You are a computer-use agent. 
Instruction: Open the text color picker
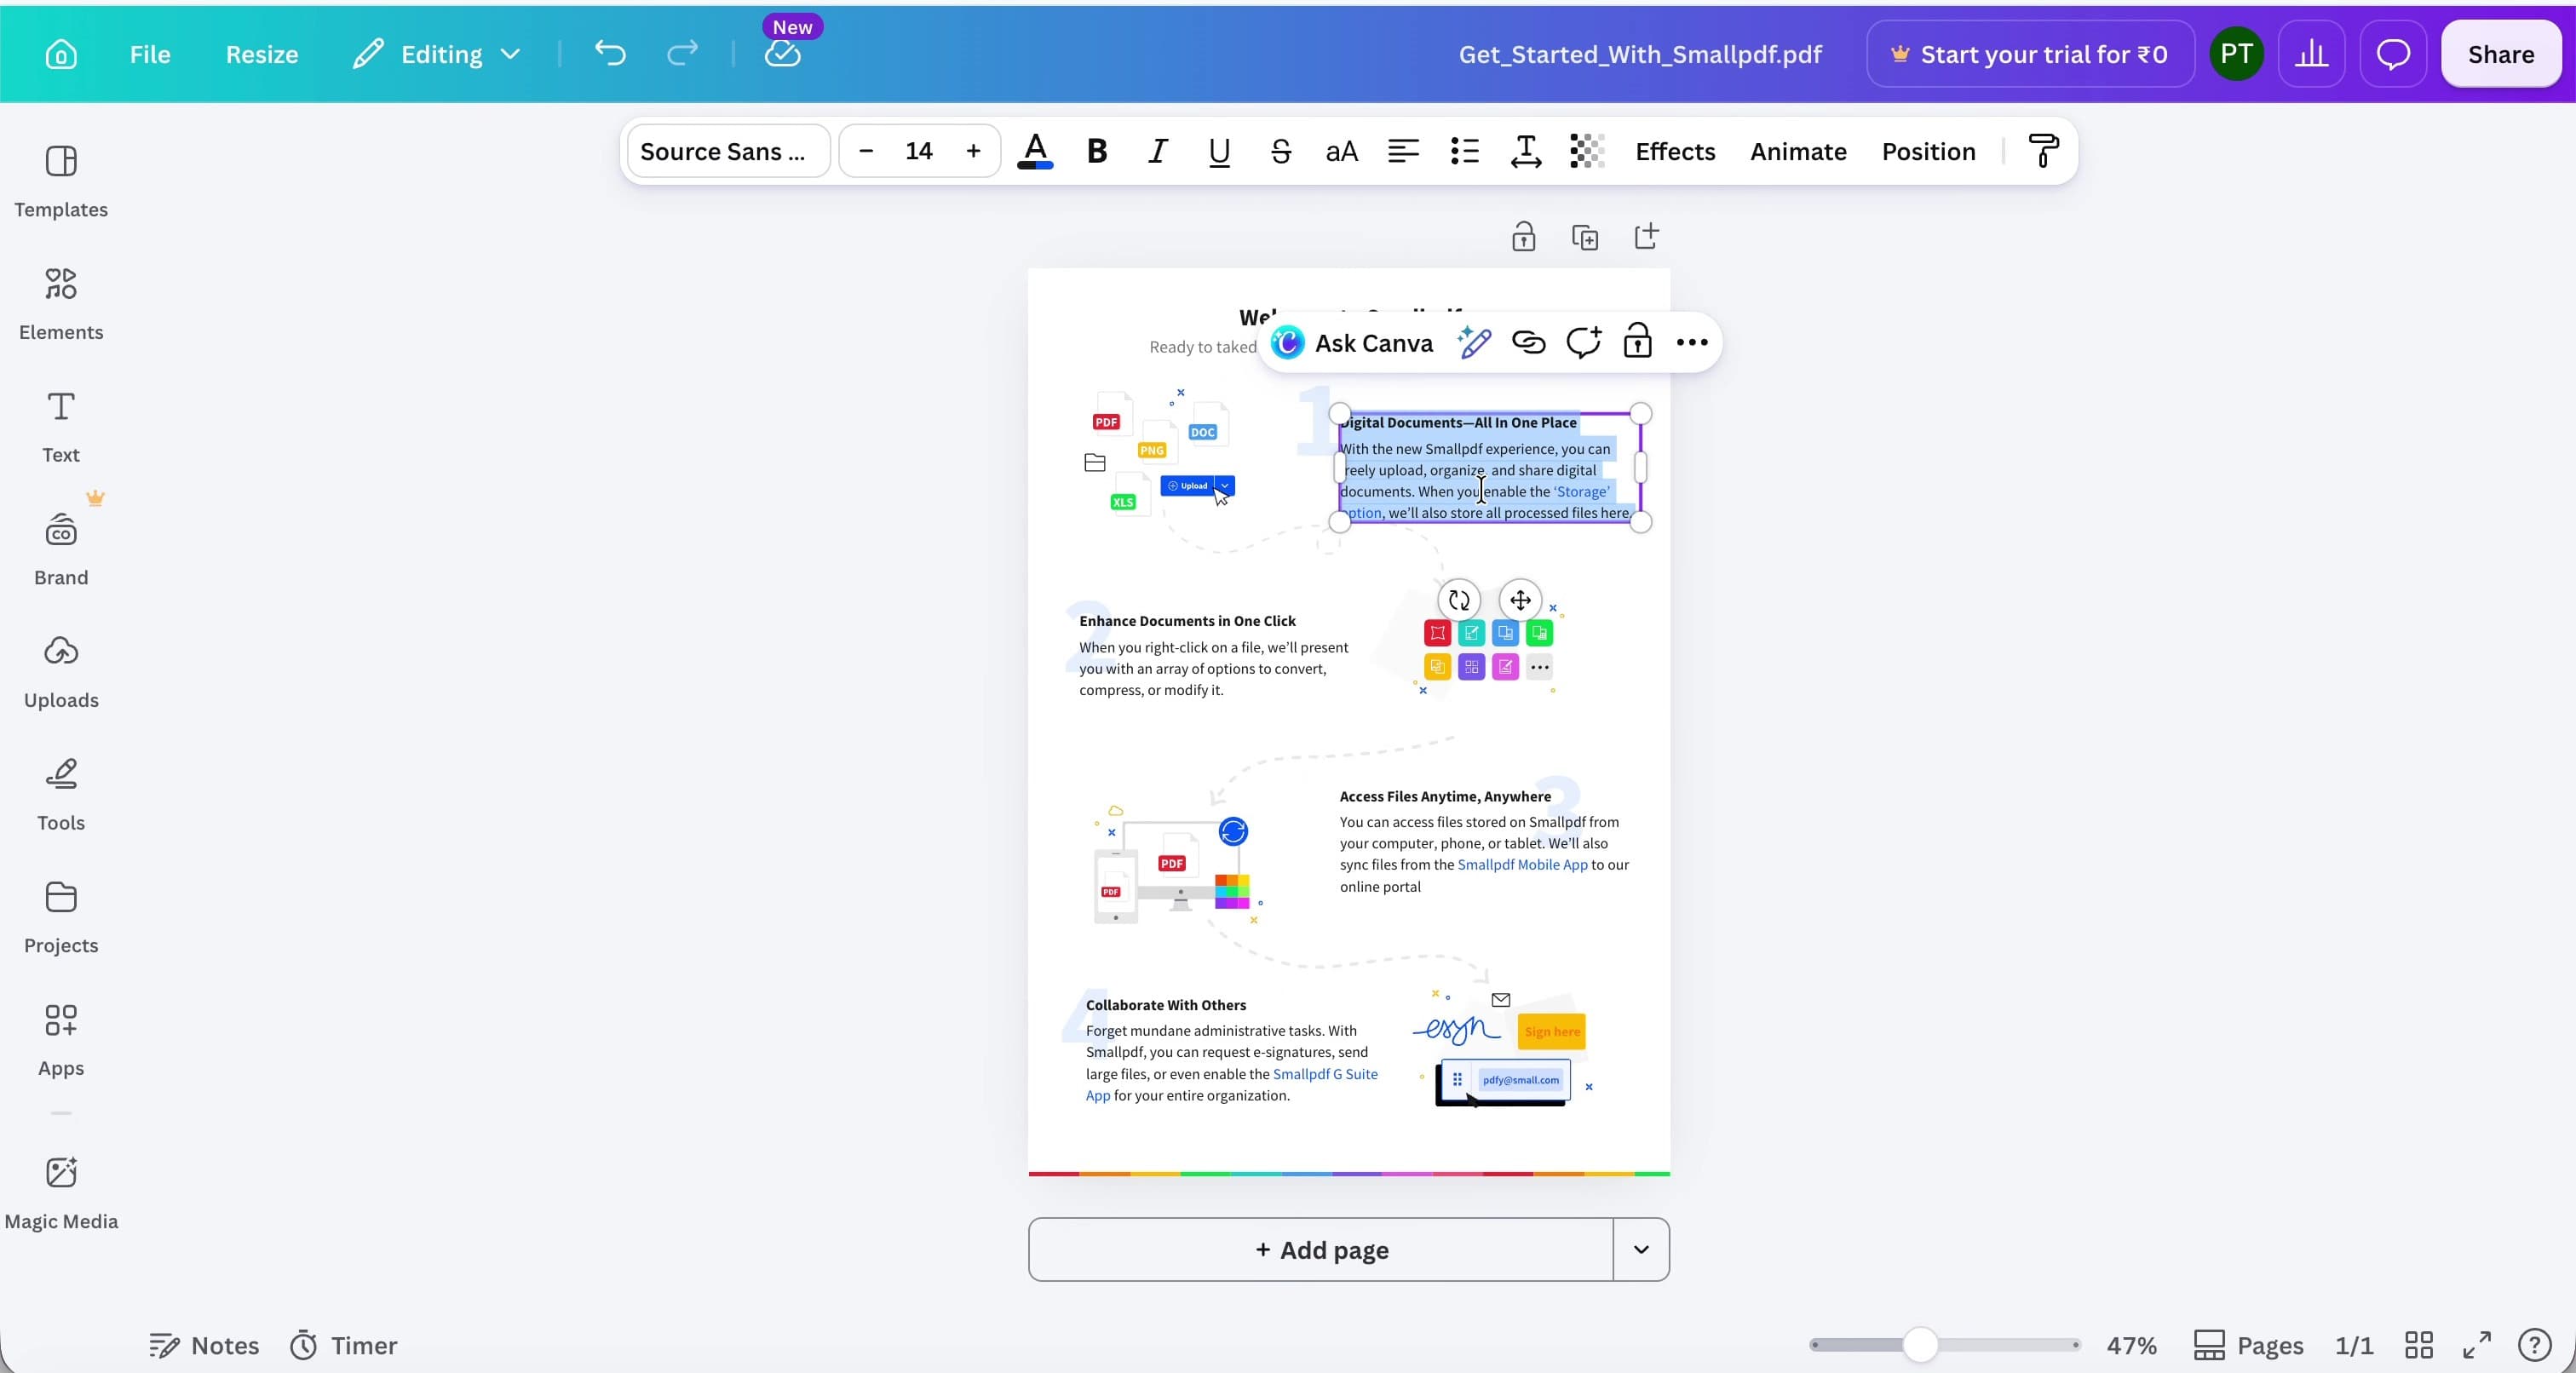coord(1035,151)
